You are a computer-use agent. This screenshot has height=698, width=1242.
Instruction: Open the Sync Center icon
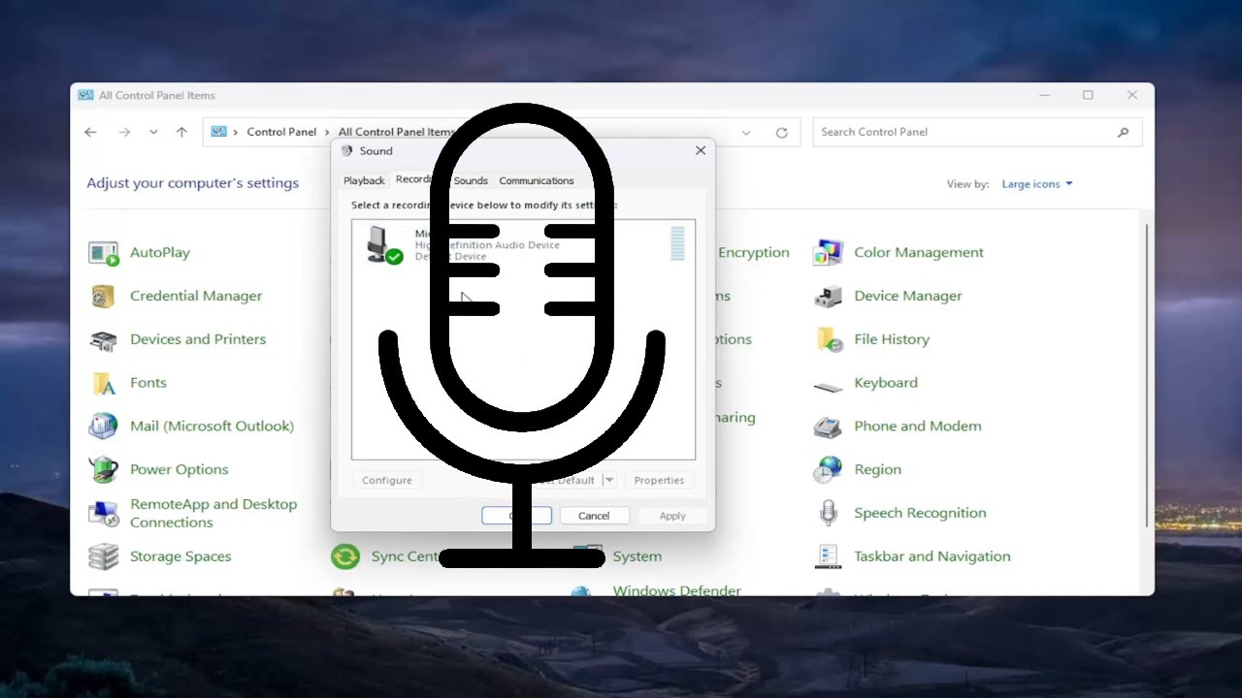(345, 556)
